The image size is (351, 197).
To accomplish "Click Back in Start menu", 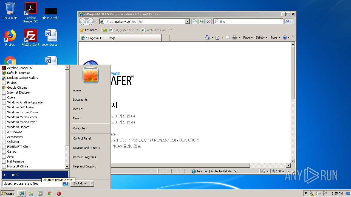I will point(35,175).
